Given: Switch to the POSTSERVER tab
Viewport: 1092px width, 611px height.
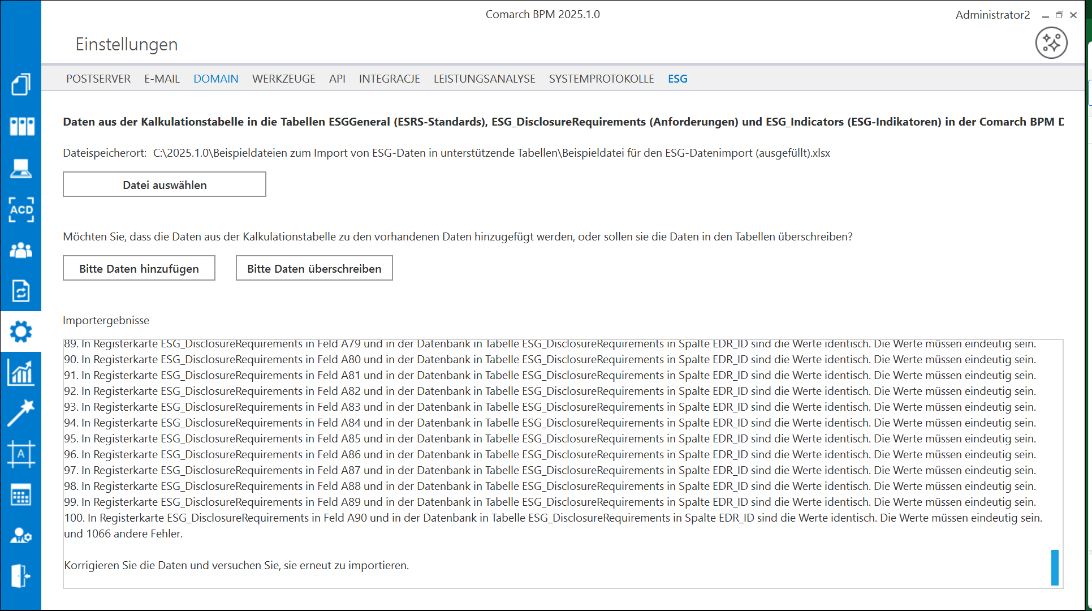Looking at the screenshot, I should [x=98, y=79].
